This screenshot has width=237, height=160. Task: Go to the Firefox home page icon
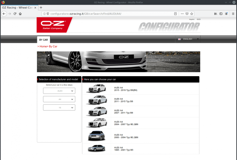[20, 14]
